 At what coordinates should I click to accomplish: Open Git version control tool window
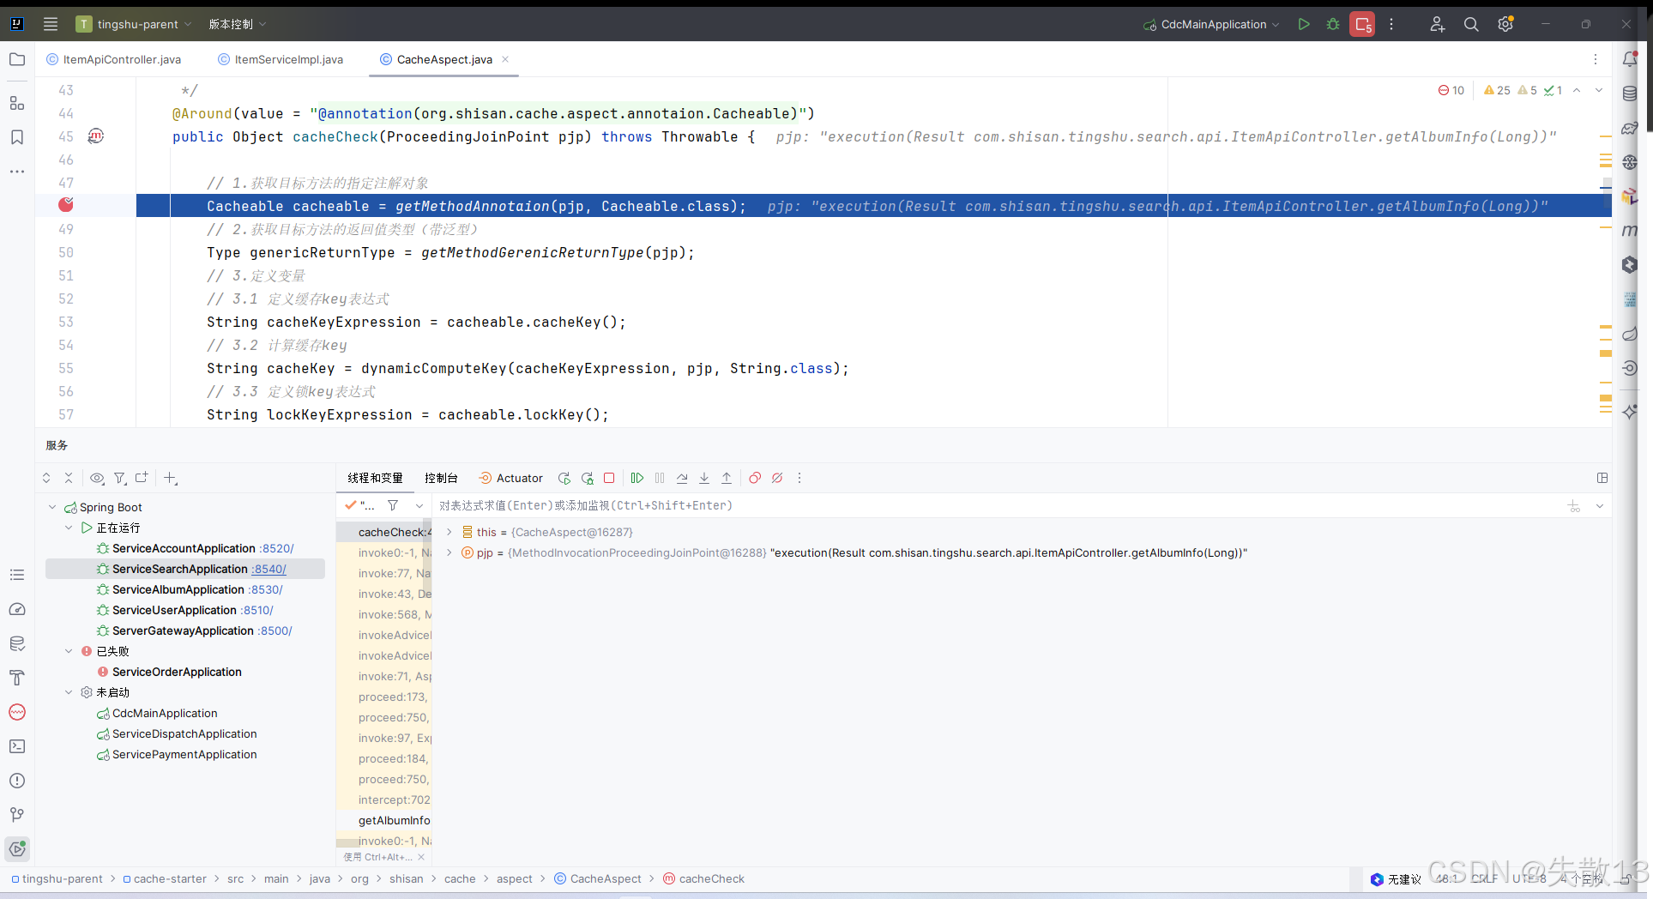tap(17, 815)
